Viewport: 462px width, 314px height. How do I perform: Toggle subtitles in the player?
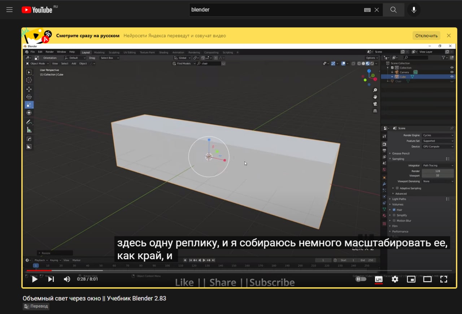[379, 279]
